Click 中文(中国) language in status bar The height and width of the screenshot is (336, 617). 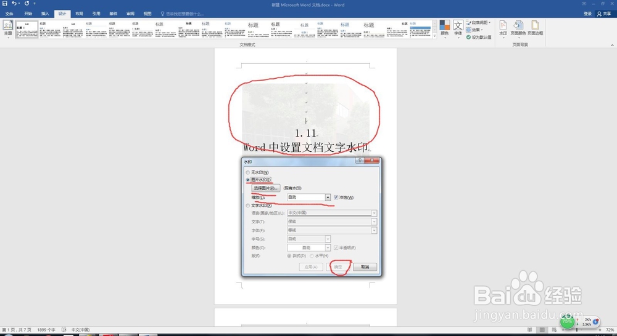81,330
